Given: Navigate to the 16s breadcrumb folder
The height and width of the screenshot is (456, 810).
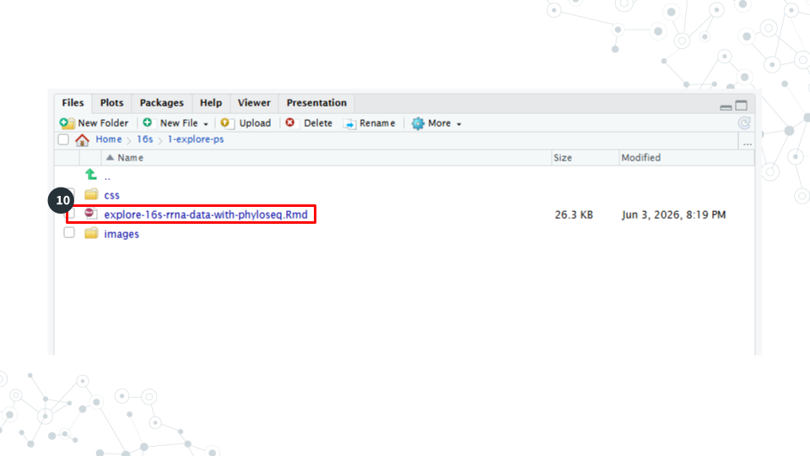Looking at the screenshot, I should point(144,139).
